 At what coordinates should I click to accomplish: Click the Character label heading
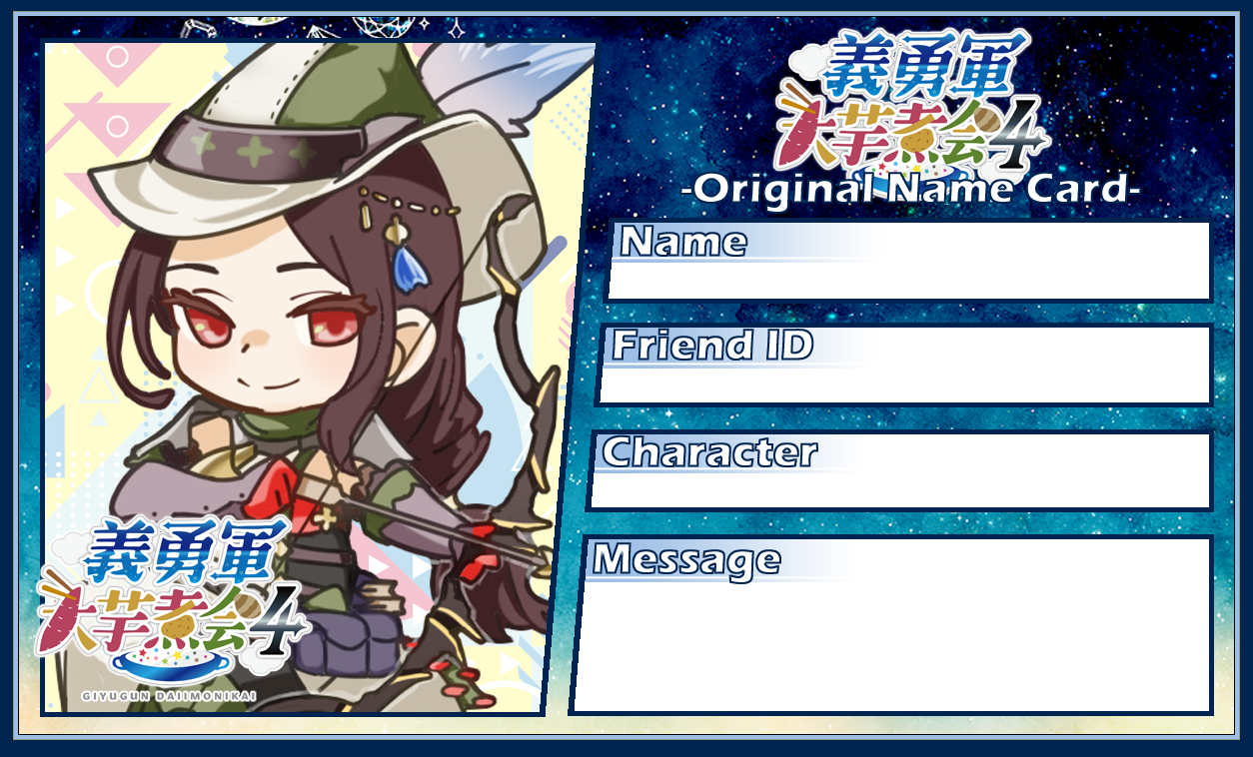709,452
